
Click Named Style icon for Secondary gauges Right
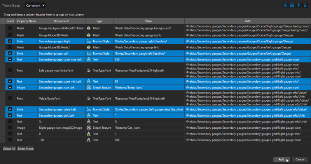coord(89,41)
